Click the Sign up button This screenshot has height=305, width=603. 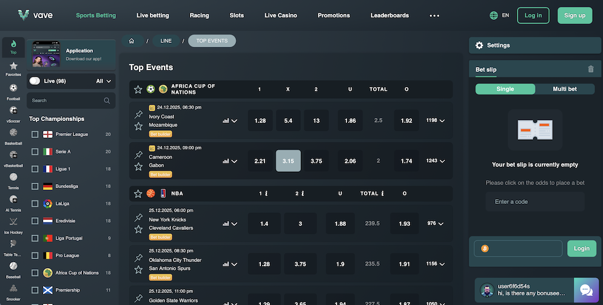(x=574, y=15)
